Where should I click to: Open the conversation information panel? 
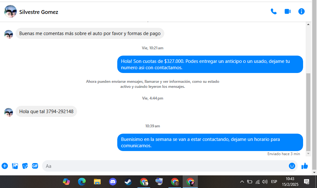click(302, 12)
